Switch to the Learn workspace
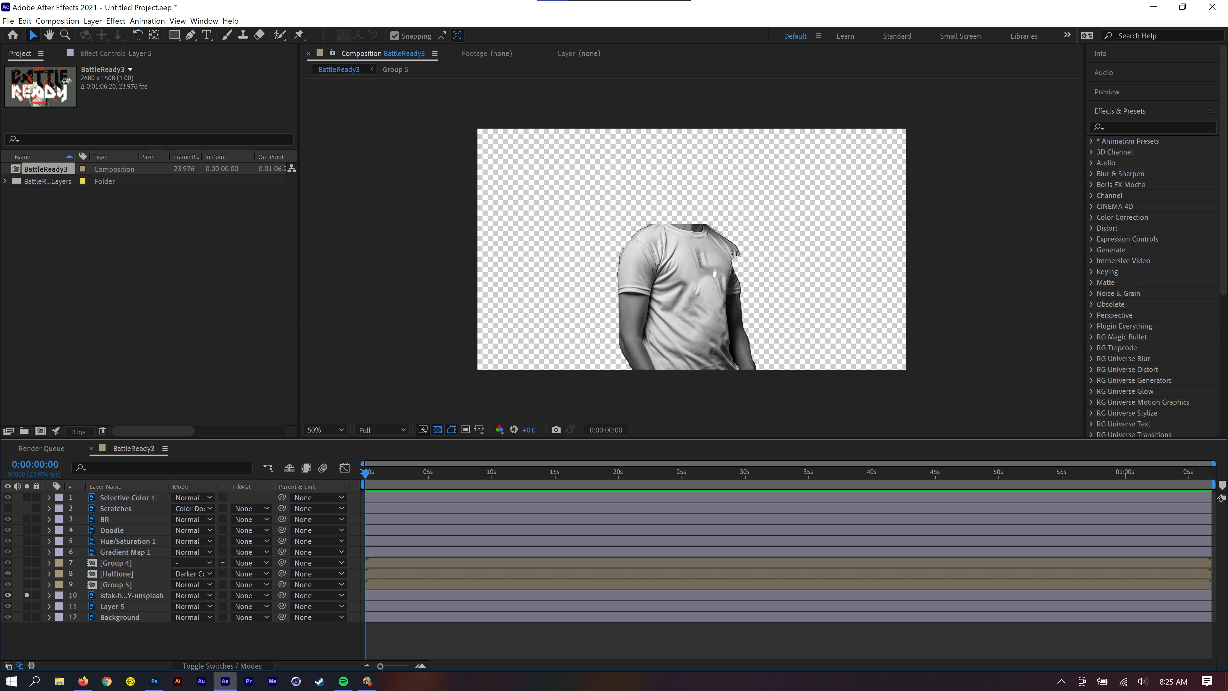 845,36
